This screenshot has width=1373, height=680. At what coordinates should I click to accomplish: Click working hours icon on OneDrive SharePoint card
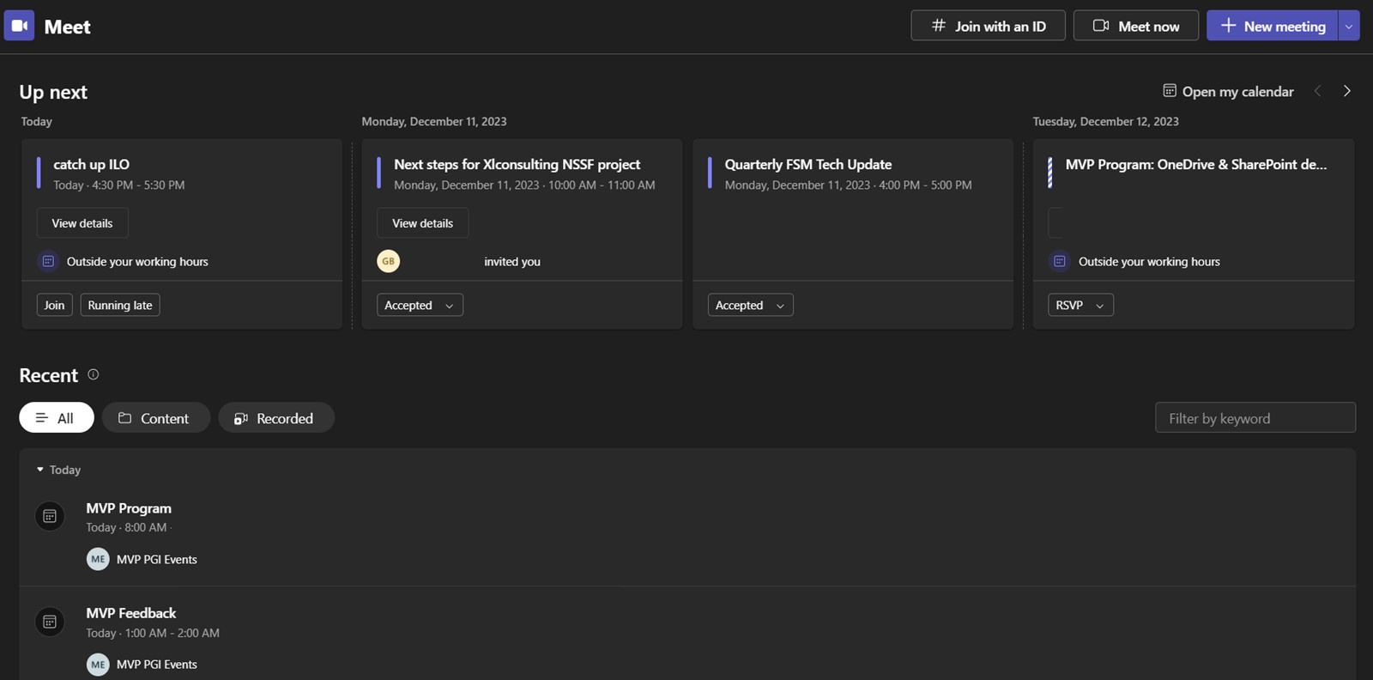click(1060, 261)
